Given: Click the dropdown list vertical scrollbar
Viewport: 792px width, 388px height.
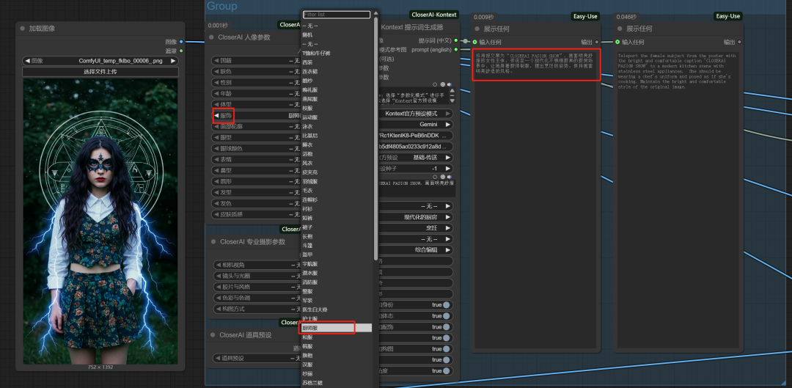Looking at the screenshot, I should tap(375, 139).
